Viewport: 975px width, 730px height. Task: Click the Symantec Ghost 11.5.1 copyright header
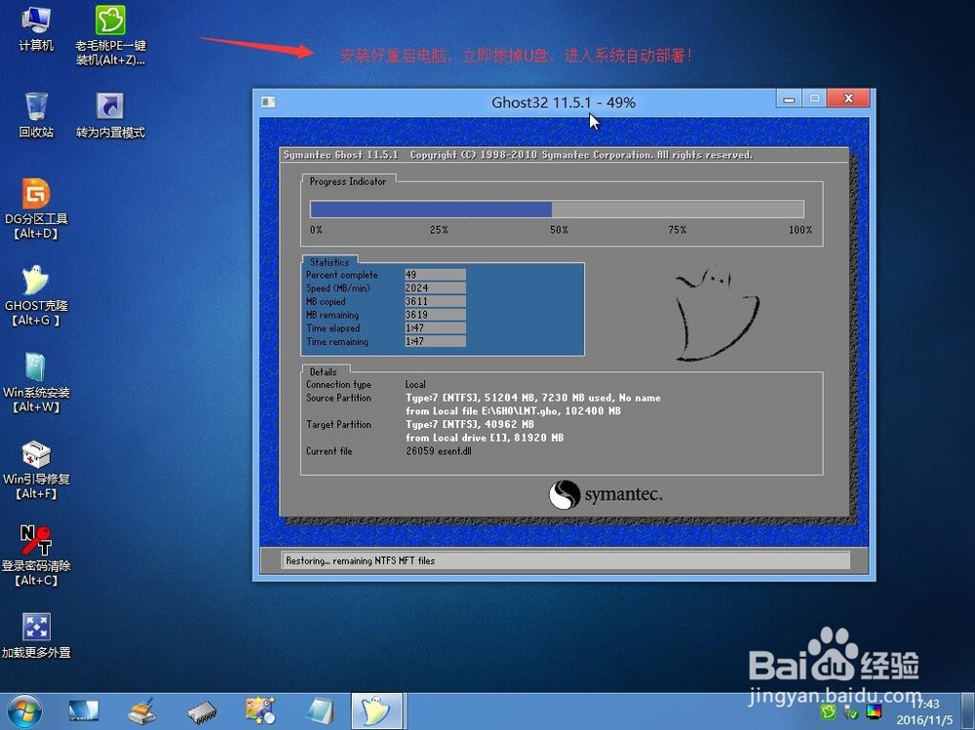(518, 155)
